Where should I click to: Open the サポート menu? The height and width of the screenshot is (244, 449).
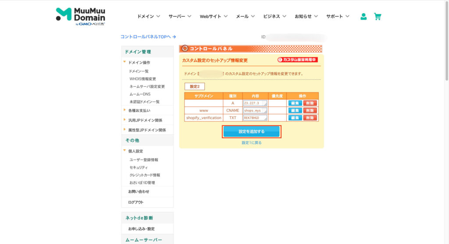(338, 16)
